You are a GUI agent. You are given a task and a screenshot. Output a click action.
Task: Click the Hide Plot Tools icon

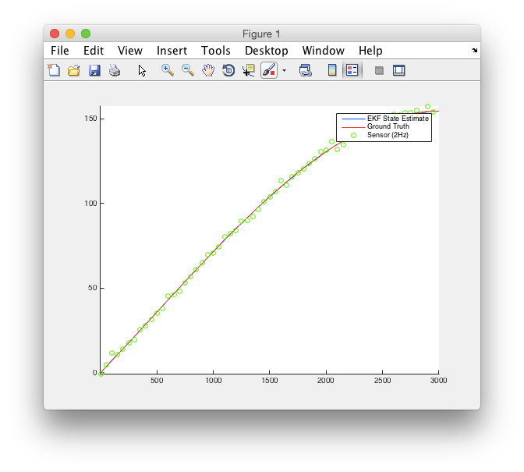379,70
